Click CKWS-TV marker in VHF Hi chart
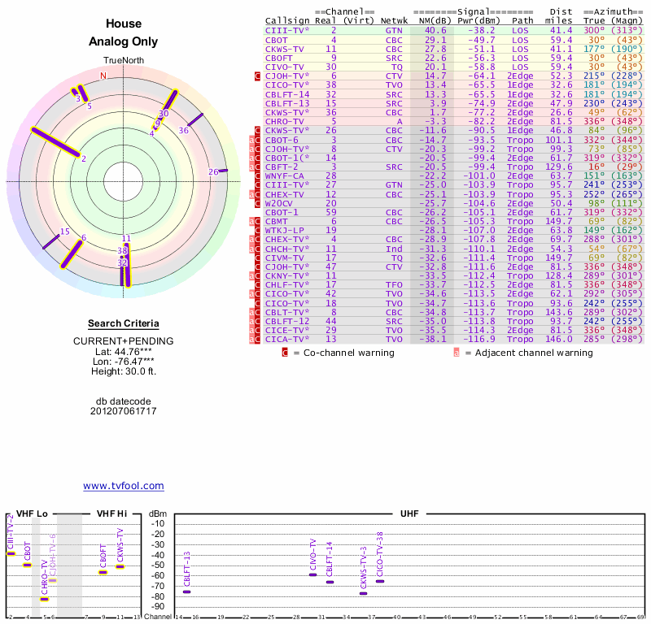This screenshot has height=624, width=651. (120, 566)
